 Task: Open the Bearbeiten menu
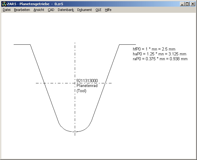(x=22, y=10)
